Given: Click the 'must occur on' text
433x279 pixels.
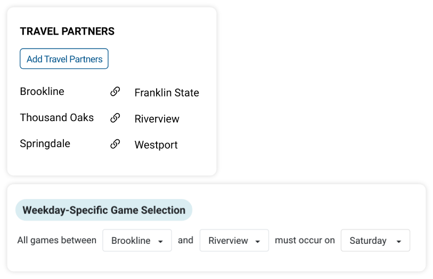Looking at the screenshot, I should tap(305, 240).
